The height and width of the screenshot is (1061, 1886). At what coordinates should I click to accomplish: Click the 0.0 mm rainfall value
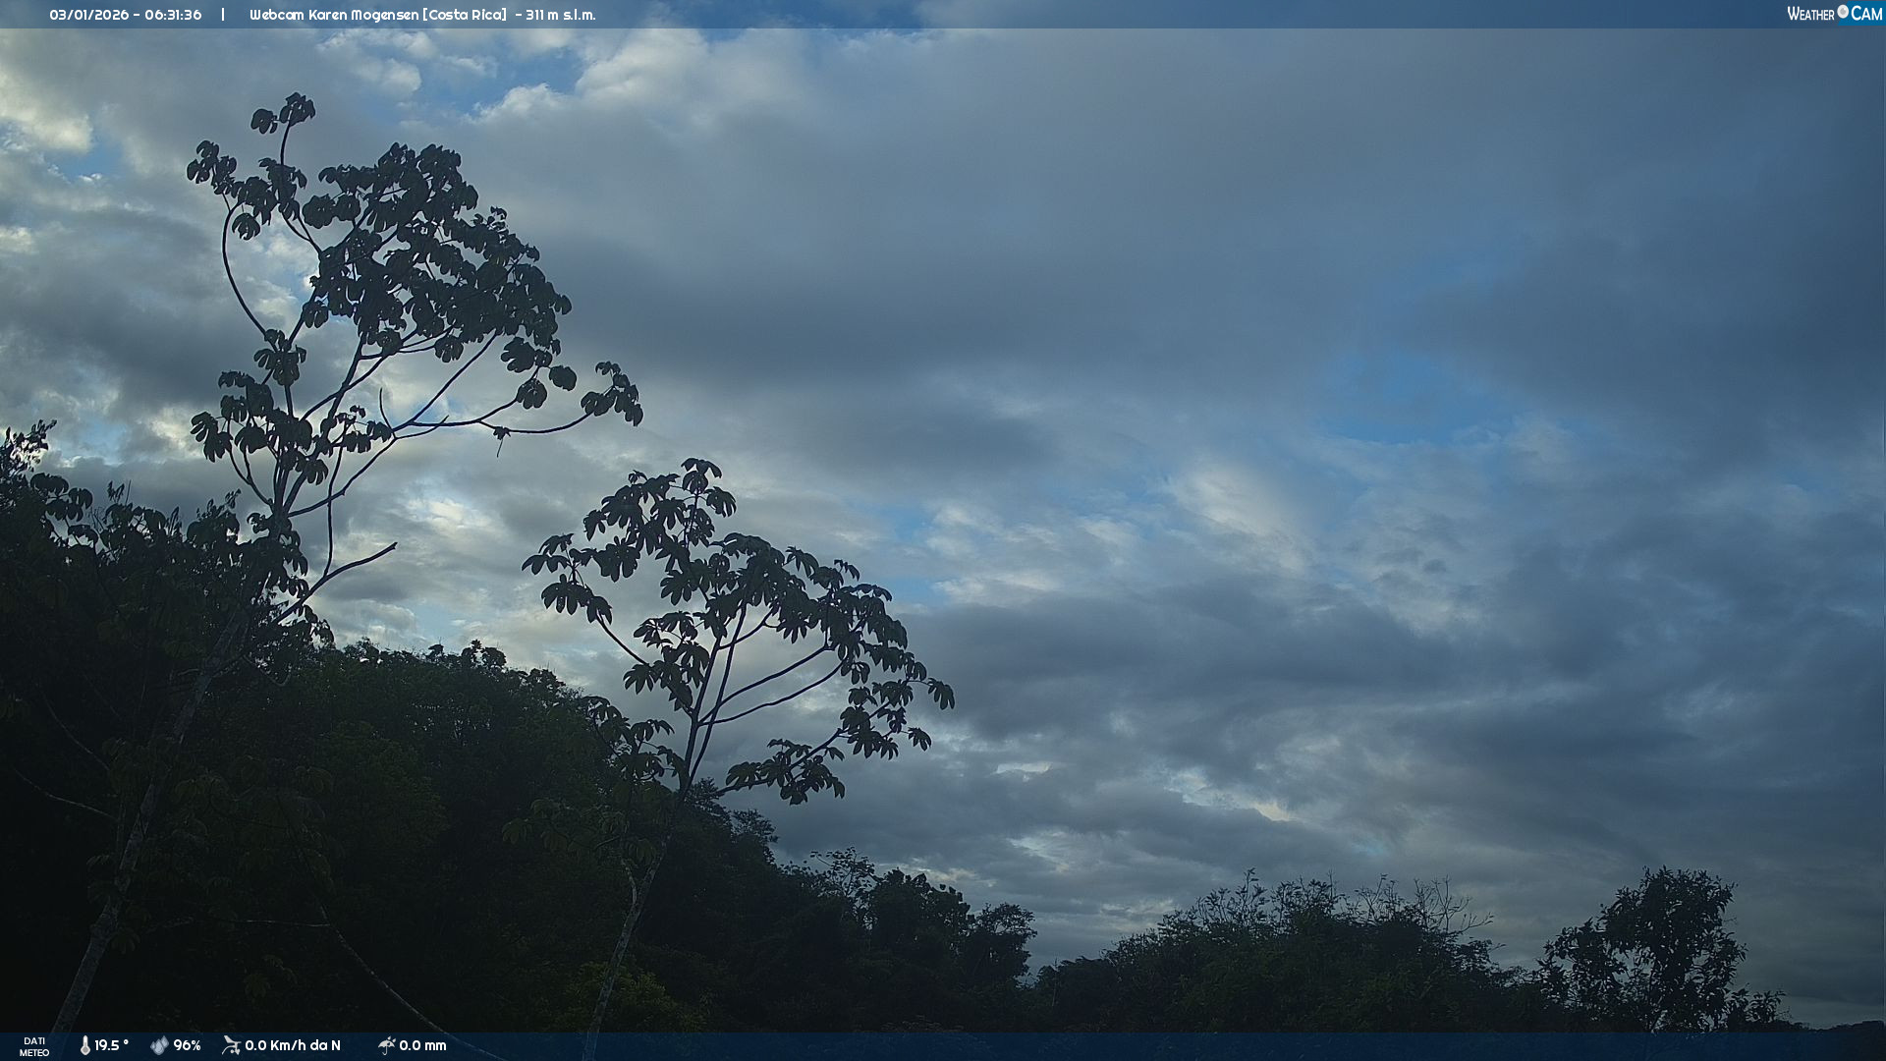point(422,1045)
